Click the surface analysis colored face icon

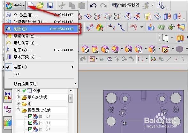(x=100, y=27)
